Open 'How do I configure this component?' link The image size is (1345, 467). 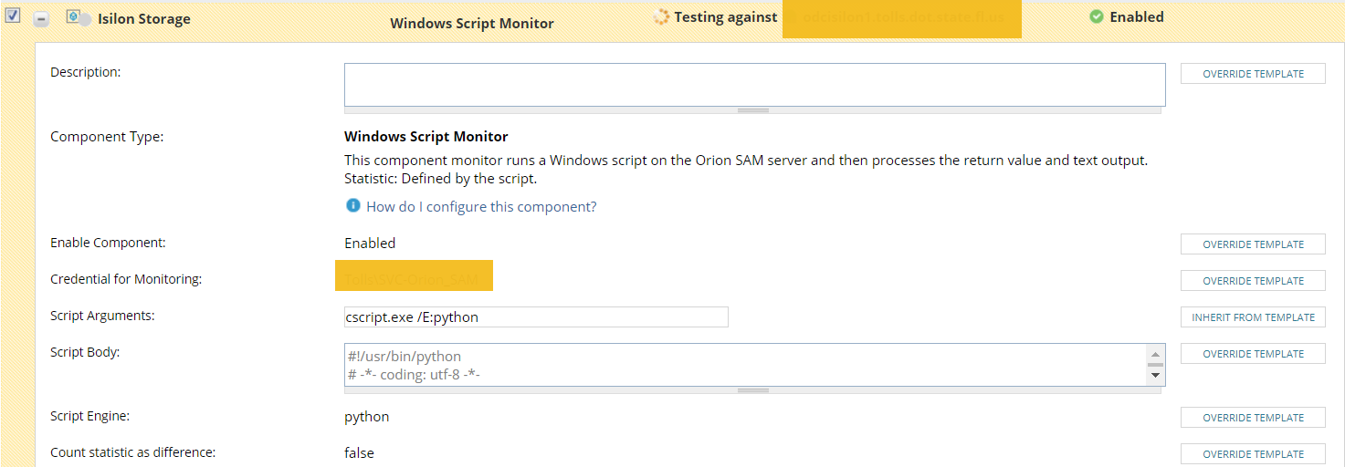481,207
